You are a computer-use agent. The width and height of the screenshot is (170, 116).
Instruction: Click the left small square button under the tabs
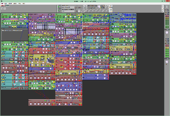(2, 8)
